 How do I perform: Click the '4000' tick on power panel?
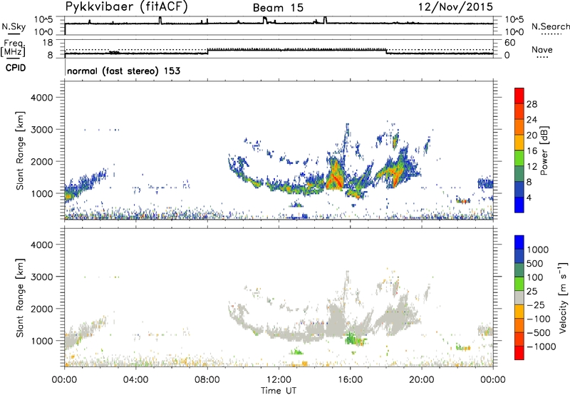(41, 98)
